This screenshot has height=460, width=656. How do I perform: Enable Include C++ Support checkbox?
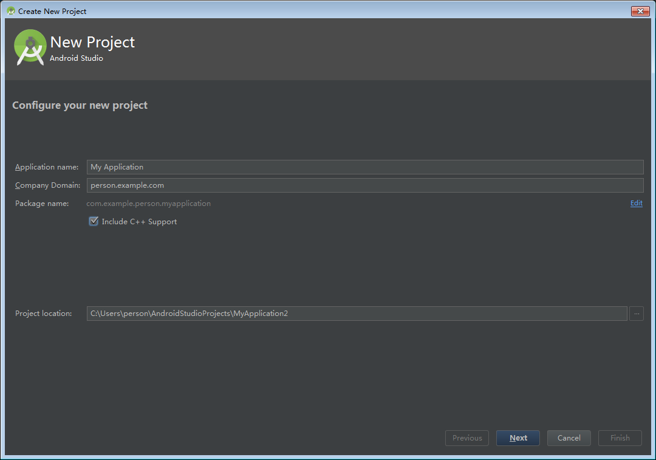(94, 221)
